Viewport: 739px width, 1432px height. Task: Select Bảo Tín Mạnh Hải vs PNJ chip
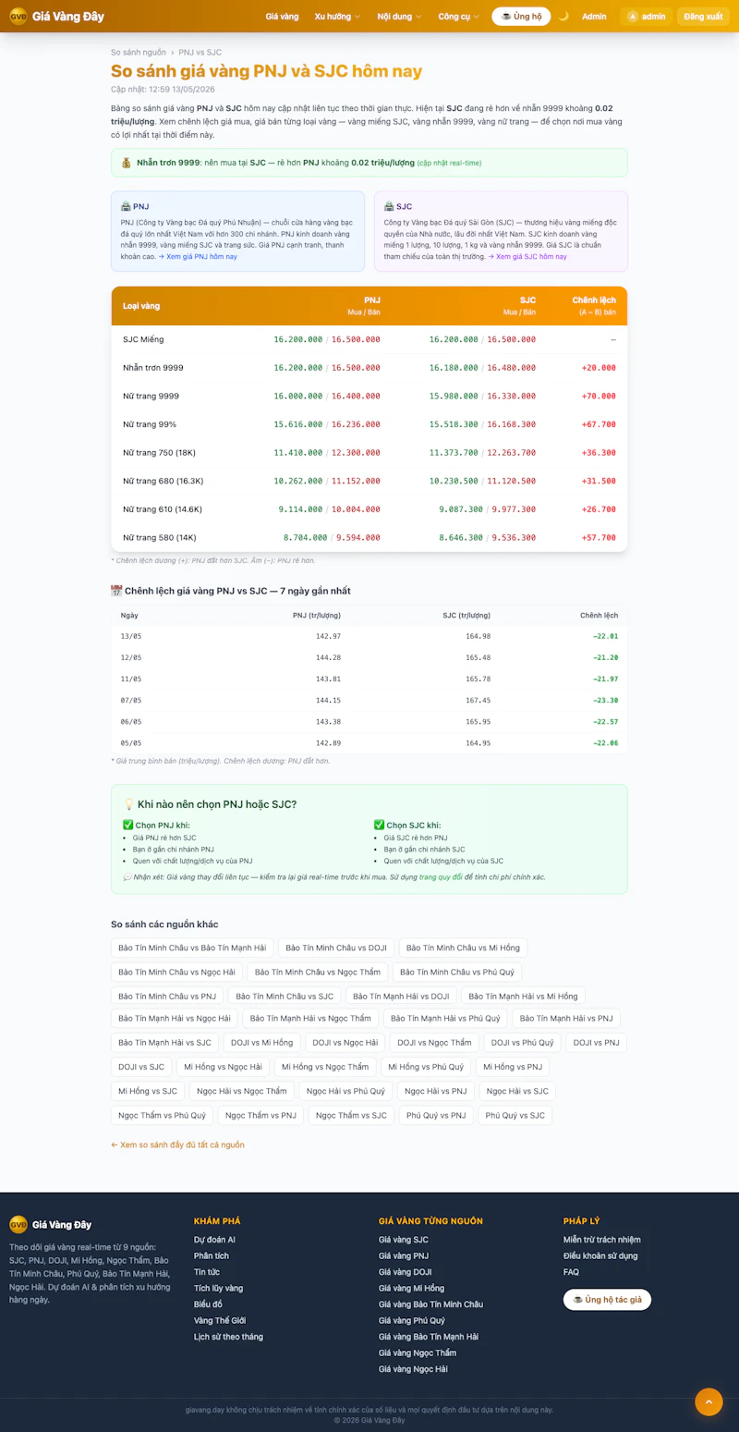tap(566, 1019)
